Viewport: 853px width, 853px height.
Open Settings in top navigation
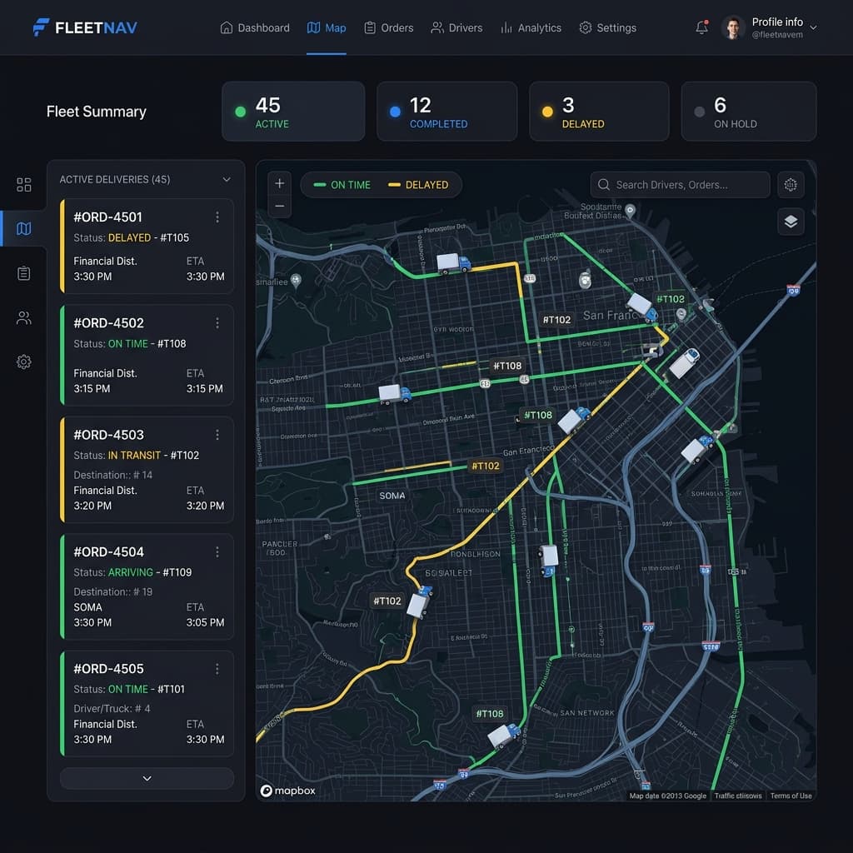tap(607, 27)
